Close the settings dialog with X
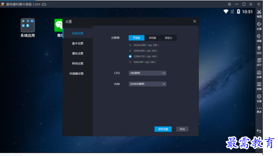278x156 pixels. point(194,21)
